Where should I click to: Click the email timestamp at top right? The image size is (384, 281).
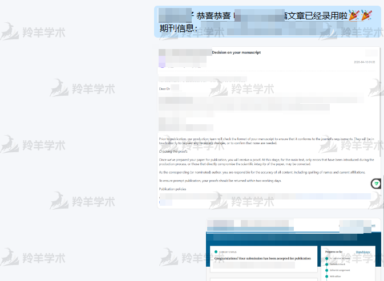pos(364,62)
